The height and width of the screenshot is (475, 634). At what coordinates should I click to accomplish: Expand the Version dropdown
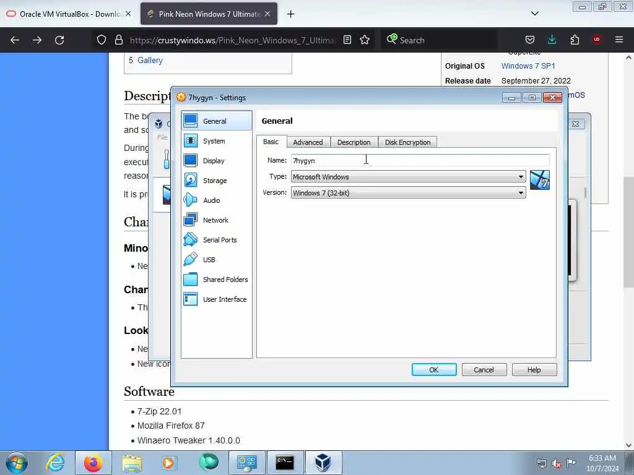pyautogui.click(x=409, y=193)
